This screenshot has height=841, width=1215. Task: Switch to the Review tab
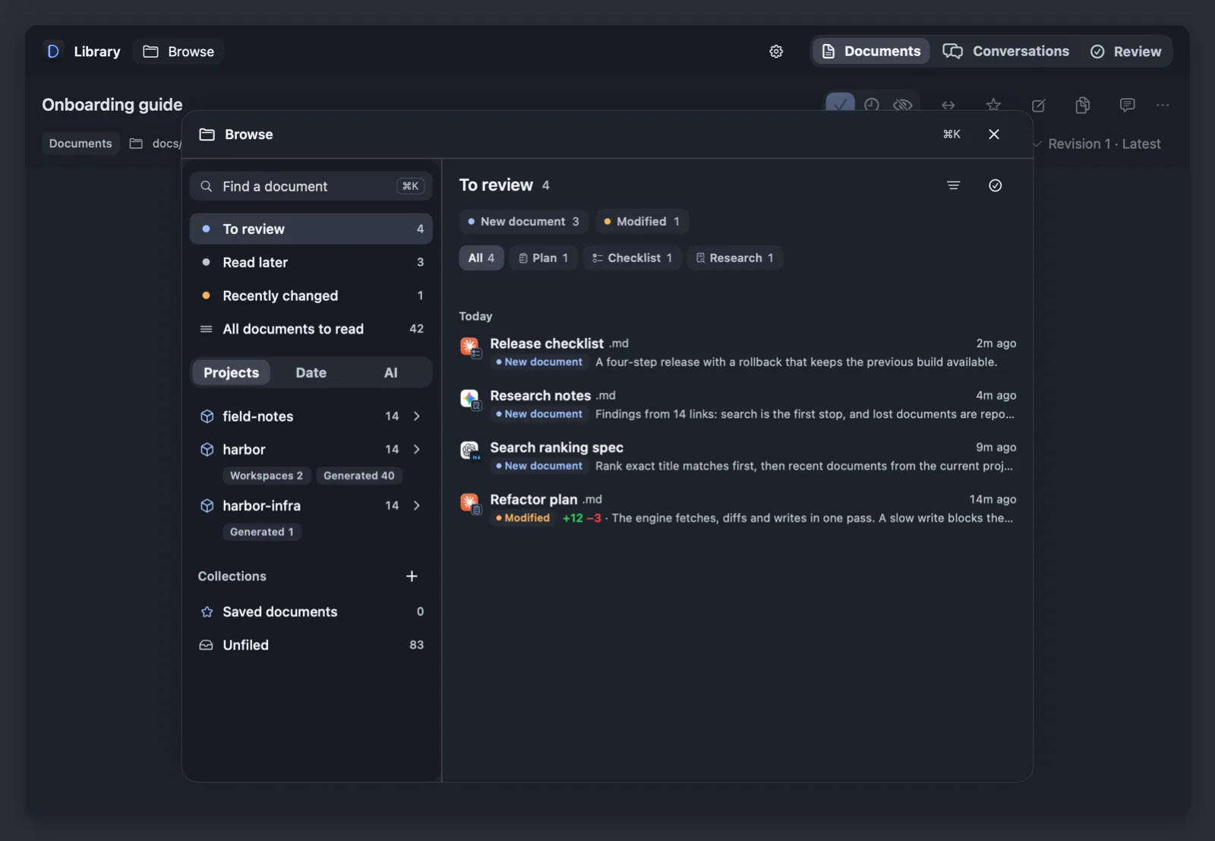click(x=1126, y=52)
